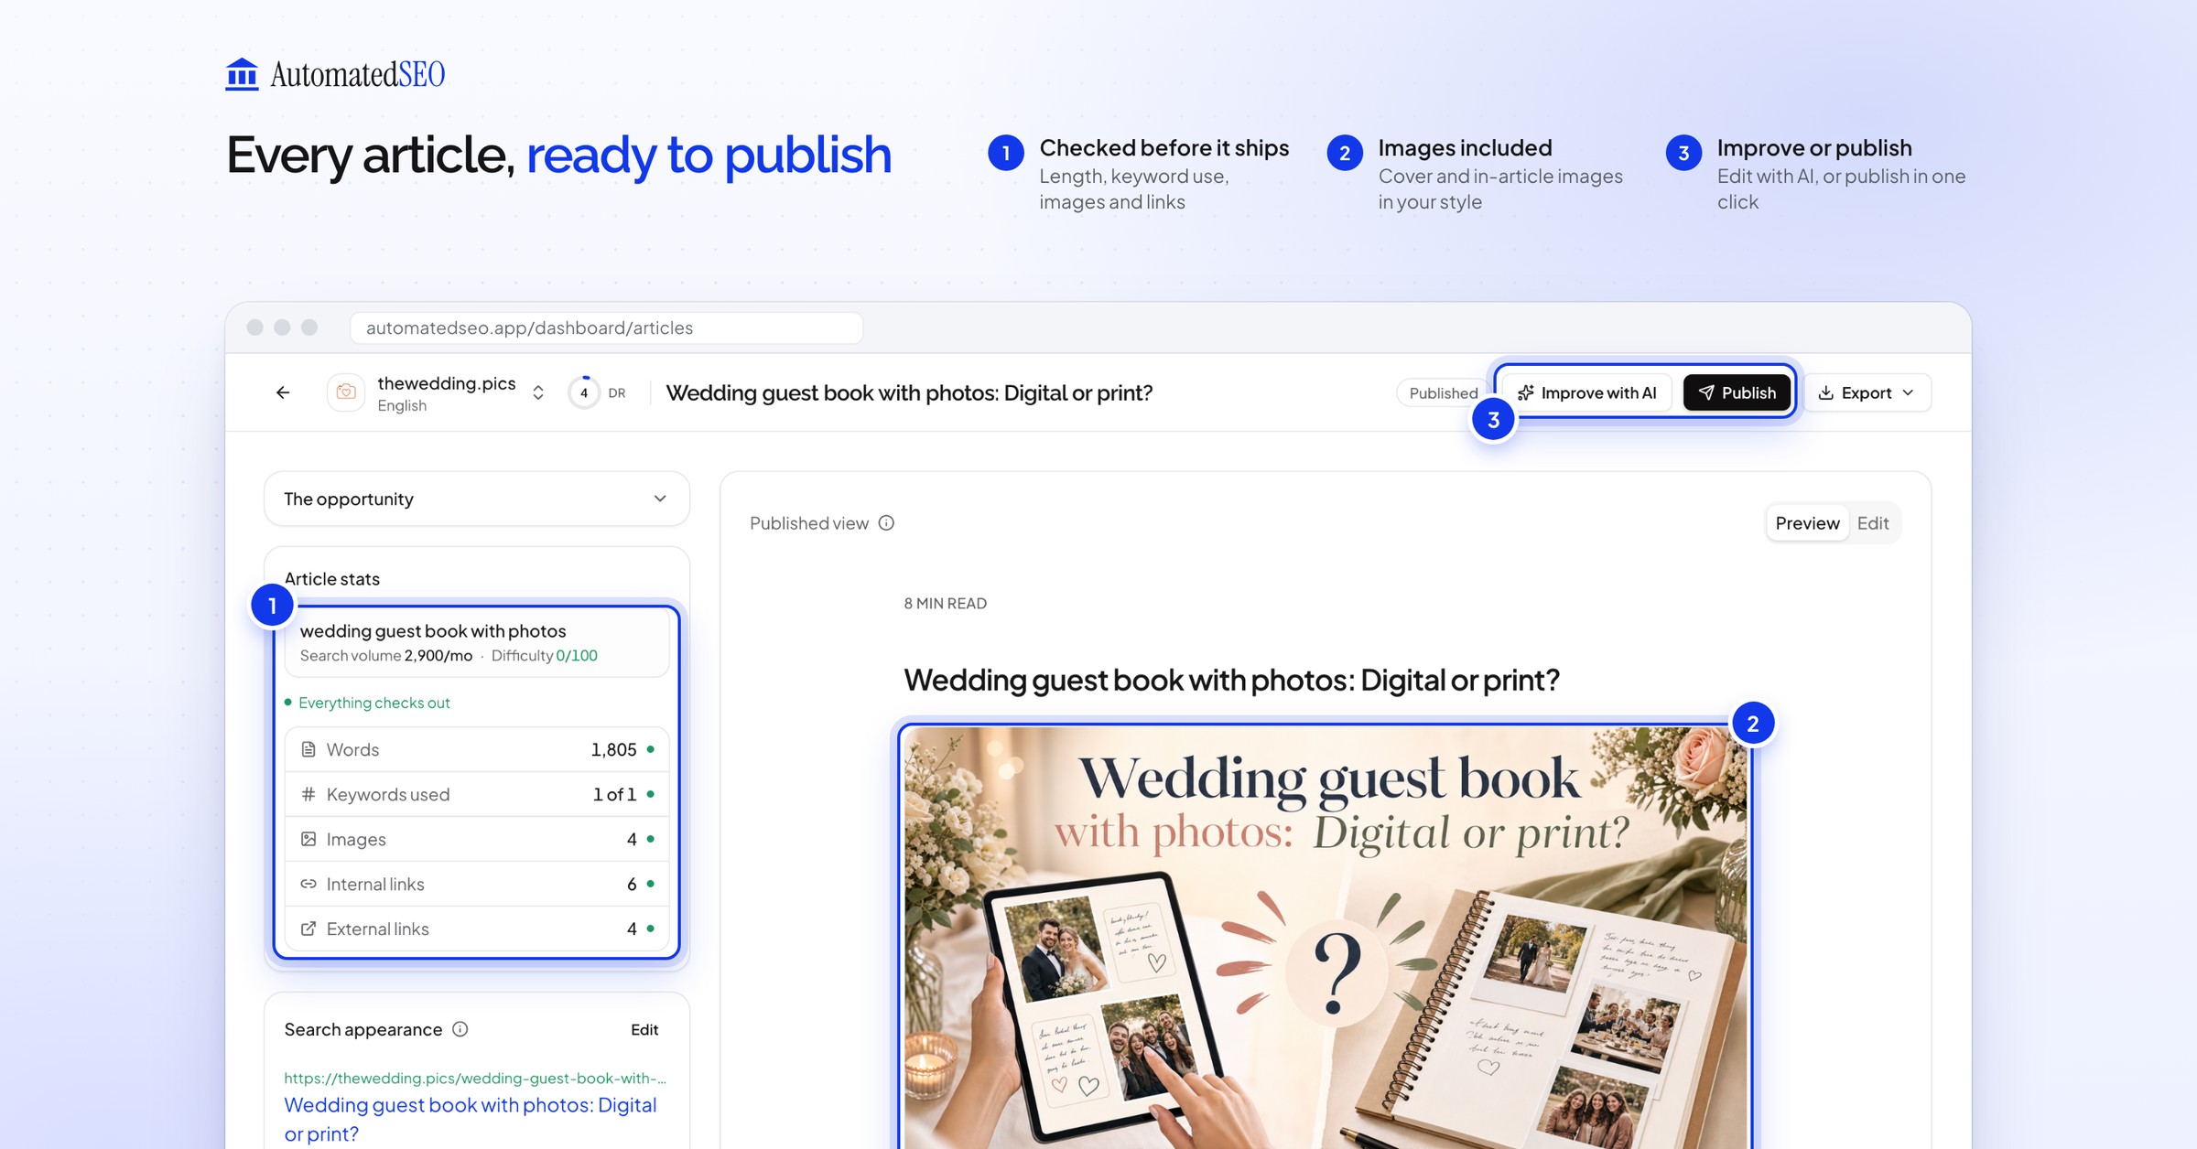
Task: Click the blue search result title link
Action: click(x=471, y=1119)
